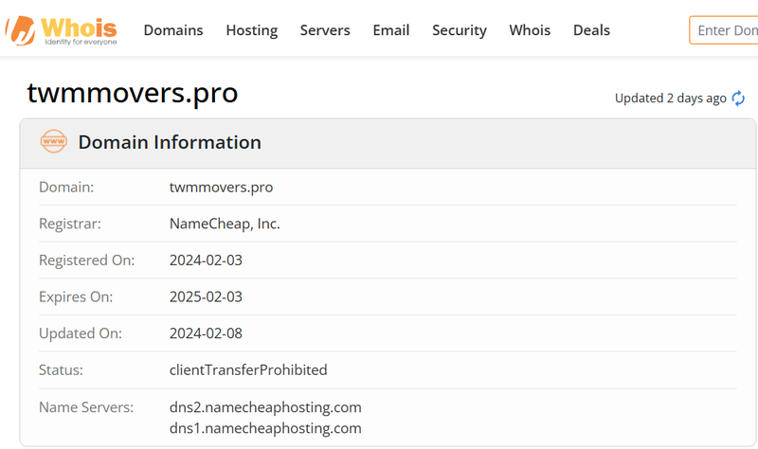Click the 'Status:' label
The image size is (758, 449).
click(61, 370)
